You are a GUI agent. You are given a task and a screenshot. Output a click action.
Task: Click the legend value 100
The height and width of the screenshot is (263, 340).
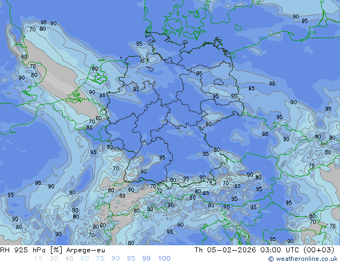click(164, 259)
